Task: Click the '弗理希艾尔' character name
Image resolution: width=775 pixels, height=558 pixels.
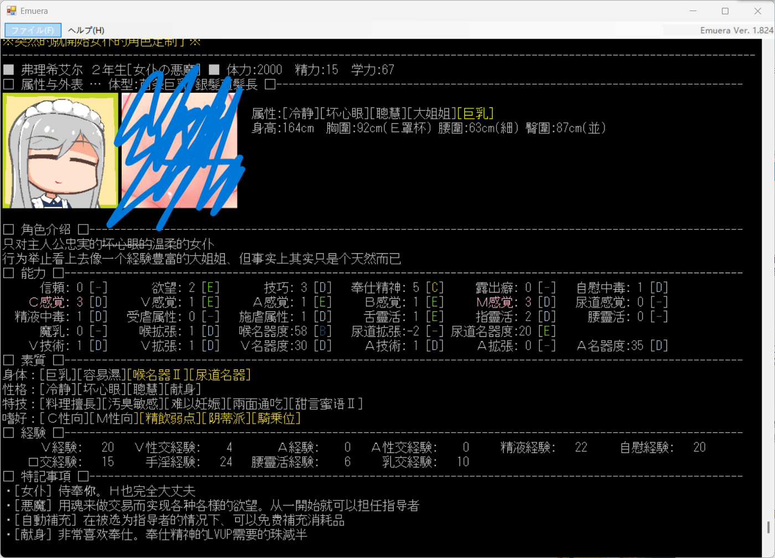Action: coord(52,70)
